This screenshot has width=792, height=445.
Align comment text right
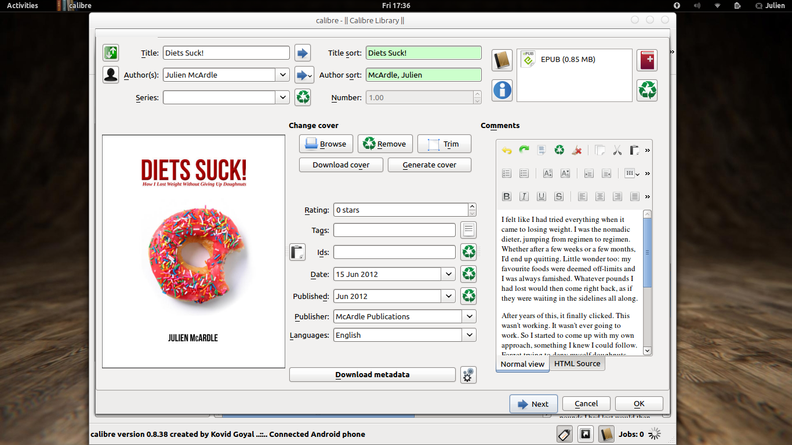pos(617,196)
